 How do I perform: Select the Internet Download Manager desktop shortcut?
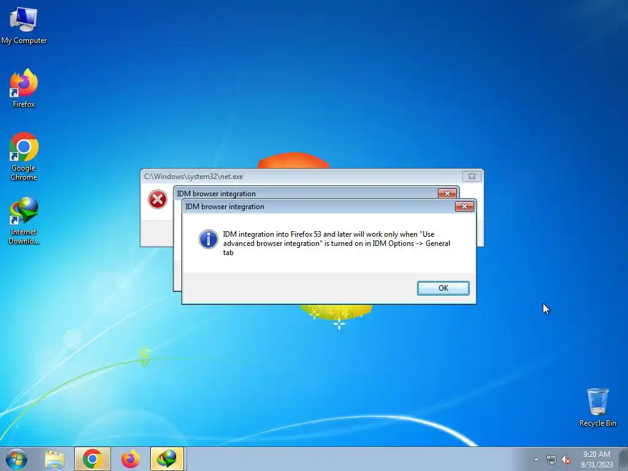click(24, 220)
